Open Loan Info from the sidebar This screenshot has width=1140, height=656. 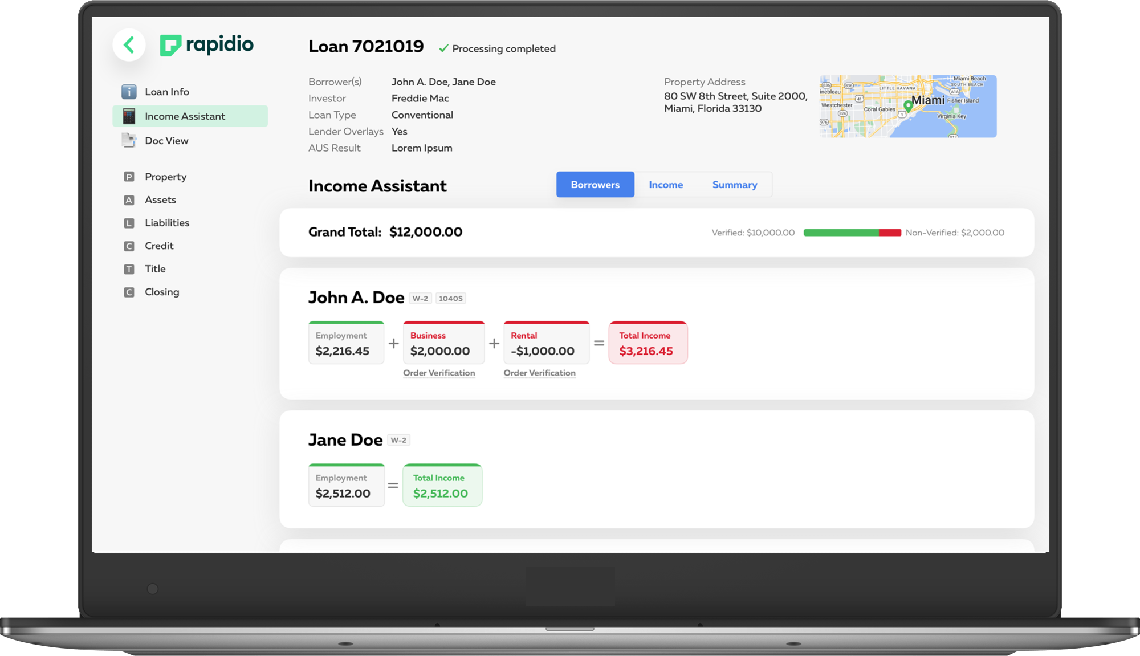(166, 92)
